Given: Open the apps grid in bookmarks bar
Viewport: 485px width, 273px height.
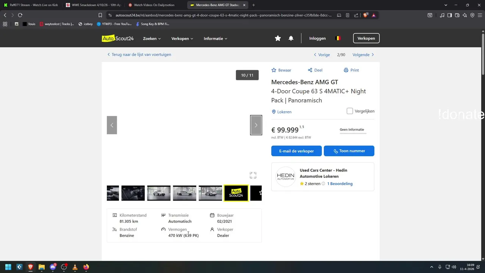Looking at the screenshot, I should [5, 24].
